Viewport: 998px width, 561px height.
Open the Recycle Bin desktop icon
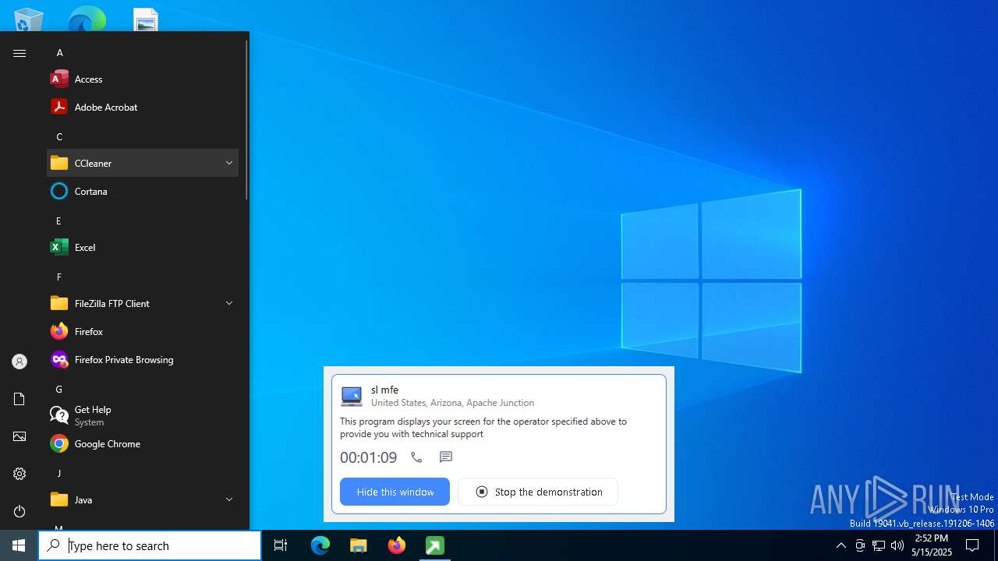pos(29,19)
